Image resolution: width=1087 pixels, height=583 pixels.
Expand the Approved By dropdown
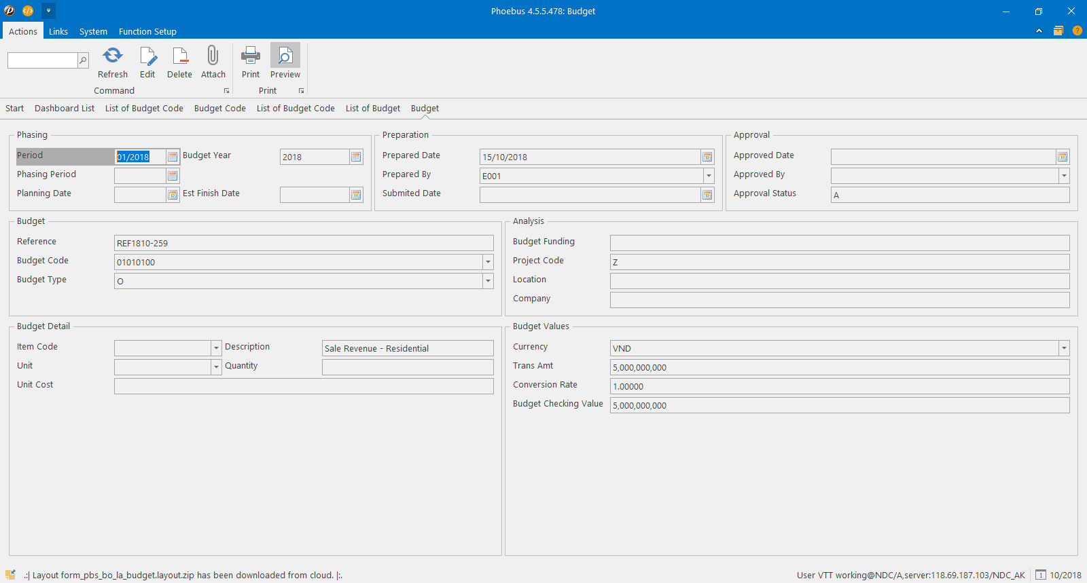pyautogui.click(x=1064, y=176)
